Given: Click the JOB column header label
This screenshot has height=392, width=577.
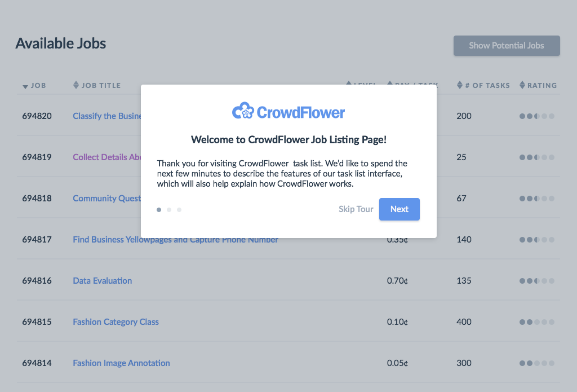Looking at the screenshot, I should point(38,86).
